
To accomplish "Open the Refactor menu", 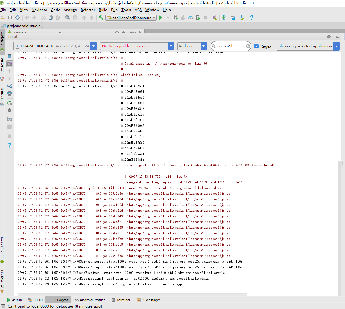I will click(88, 10).
